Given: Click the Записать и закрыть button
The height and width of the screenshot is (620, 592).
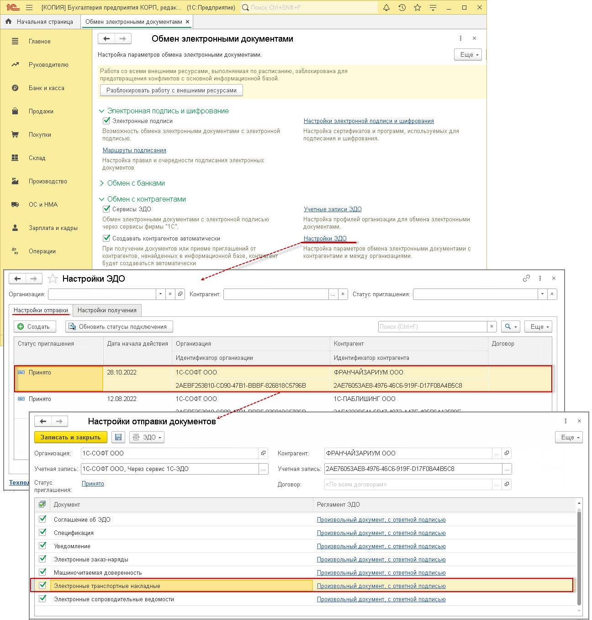Looking at the screenshot, I should tap(71, 437).
